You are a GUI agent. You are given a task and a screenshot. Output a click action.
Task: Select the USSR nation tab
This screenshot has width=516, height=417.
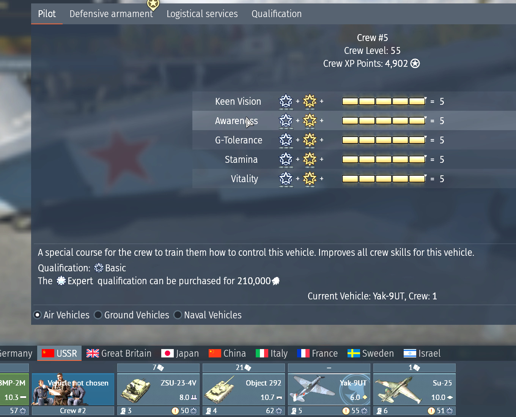tap(60, 353)
